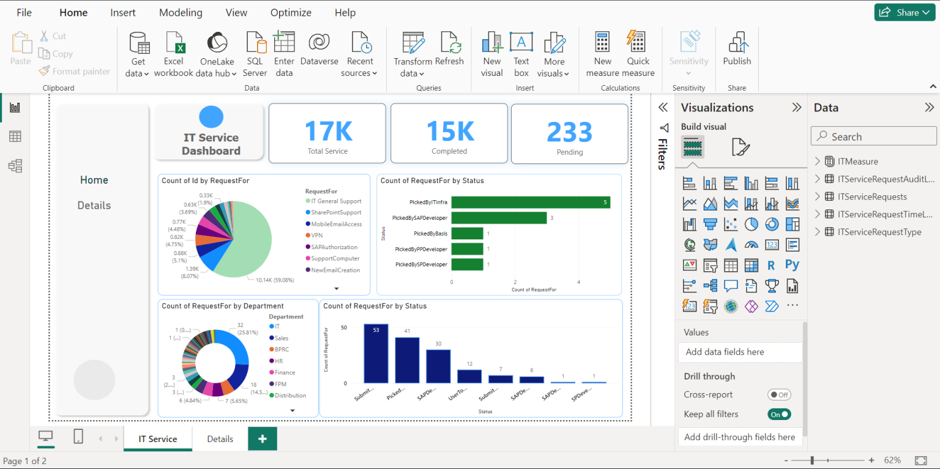Select the treemap visualization icon
Viewport: 940px width, 469px height.
pos(792,224)
